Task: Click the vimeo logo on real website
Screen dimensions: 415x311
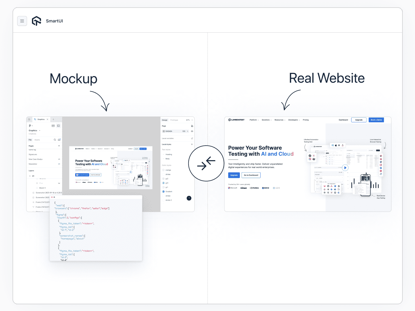Action: point(244,188)
